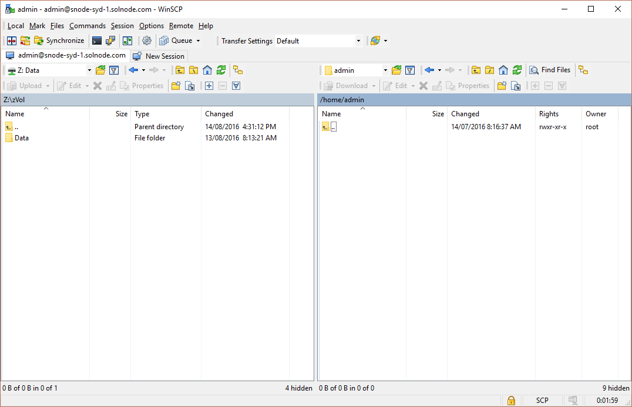Image resolution: width=632 pixels, height=407 pixels.
Task: Open the Options menu
Action: click(152, 26)
